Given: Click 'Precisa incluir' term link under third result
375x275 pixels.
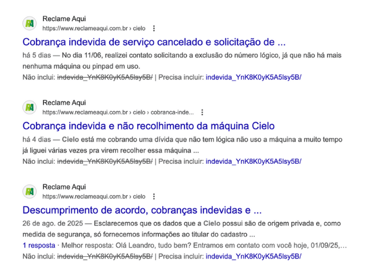Looking at the screenshot, I should [253, 256].
